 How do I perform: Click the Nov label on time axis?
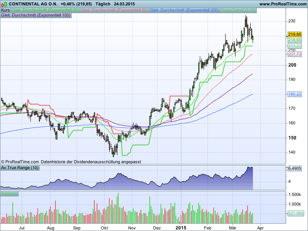[x=132, y=228]
